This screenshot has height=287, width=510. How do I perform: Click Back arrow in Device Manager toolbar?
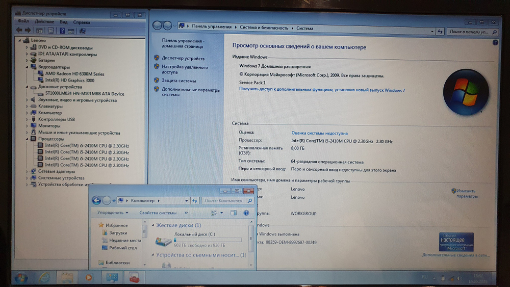(19, 31)
